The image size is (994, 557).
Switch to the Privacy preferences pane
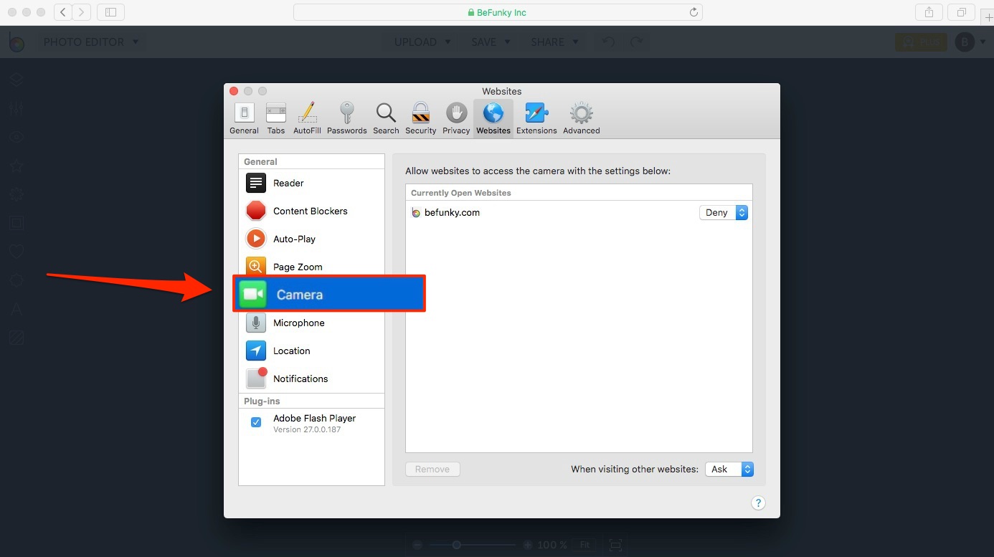[456, 118]
